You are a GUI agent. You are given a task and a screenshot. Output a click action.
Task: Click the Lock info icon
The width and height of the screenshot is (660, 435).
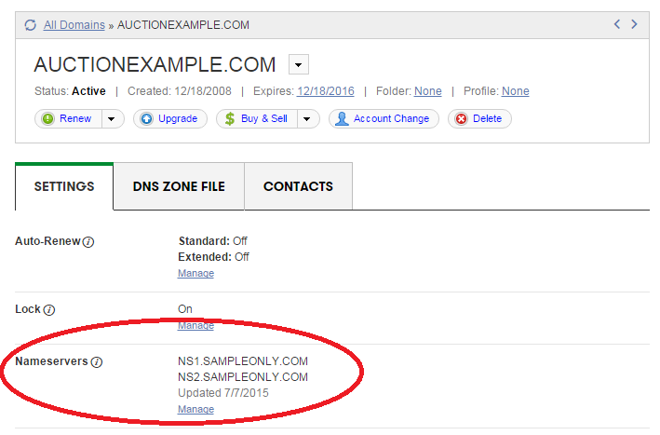coord(49,309)
